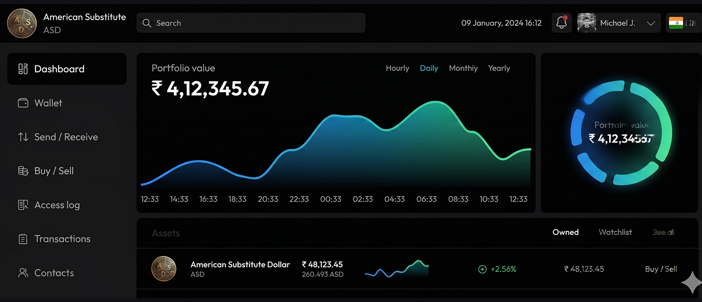Click the Contacts person icon
Viewport: 702px width, 302px height.
[x=23, y=273]
